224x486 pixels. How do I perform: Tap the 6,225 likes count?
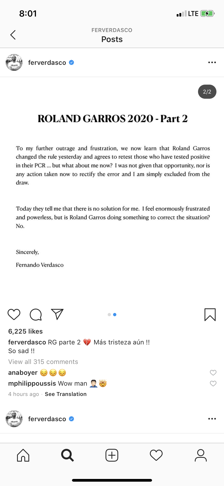click(25, 331)
